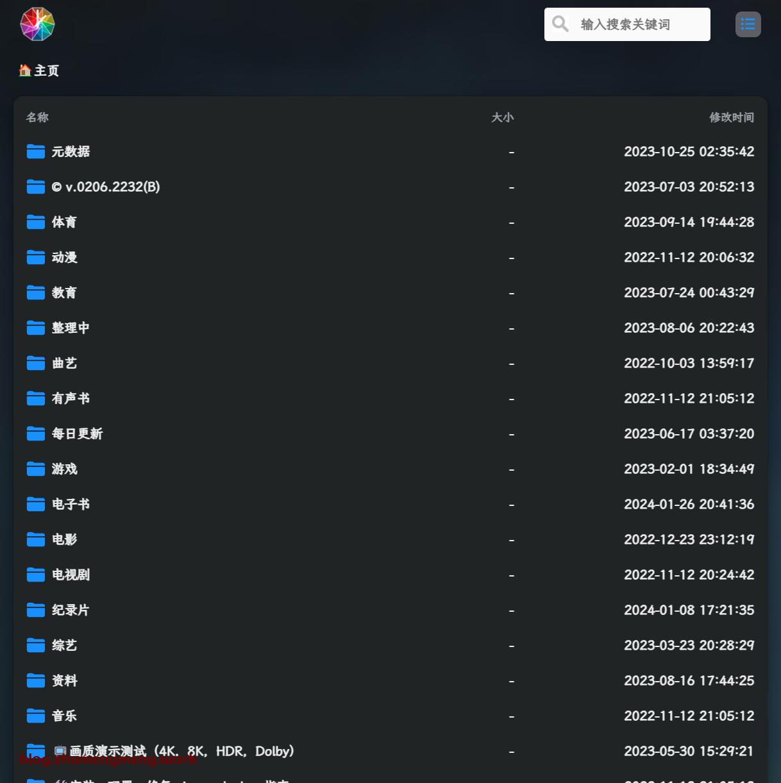Open the 动漫 folder
This screenshot has width=781, height=783.
click(65, 257)
